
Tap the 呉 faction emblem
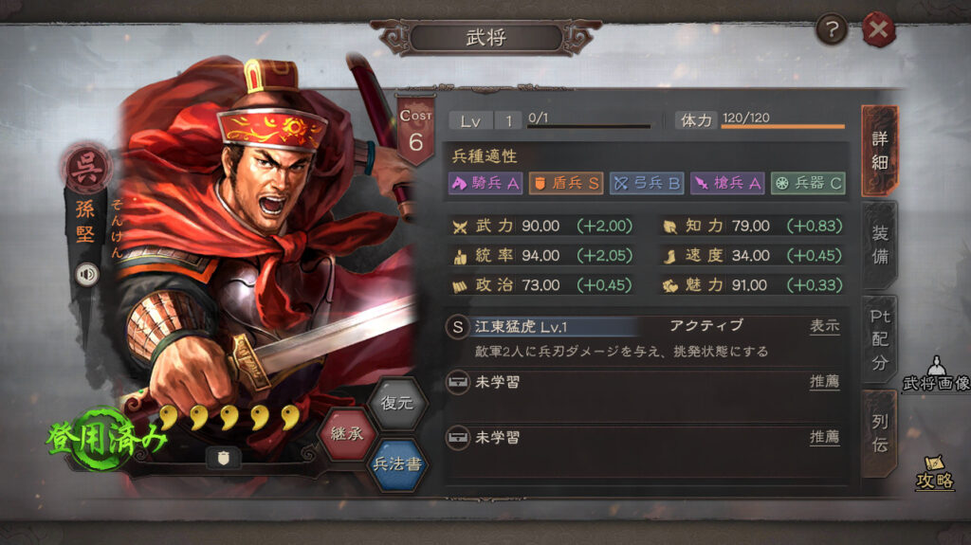click(x=86, y=167)
